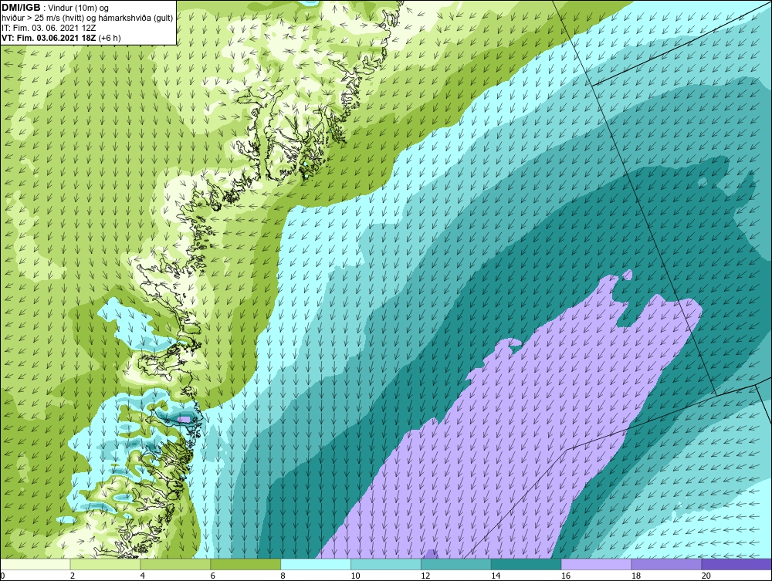
Task: Click the legend label '16'
Action: [x=565, y=576]
